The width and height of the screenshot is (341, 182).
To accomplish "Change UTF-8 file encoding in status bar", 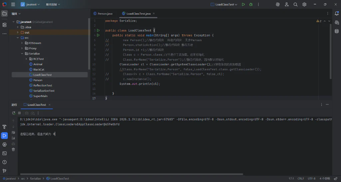I will (311, 179).
